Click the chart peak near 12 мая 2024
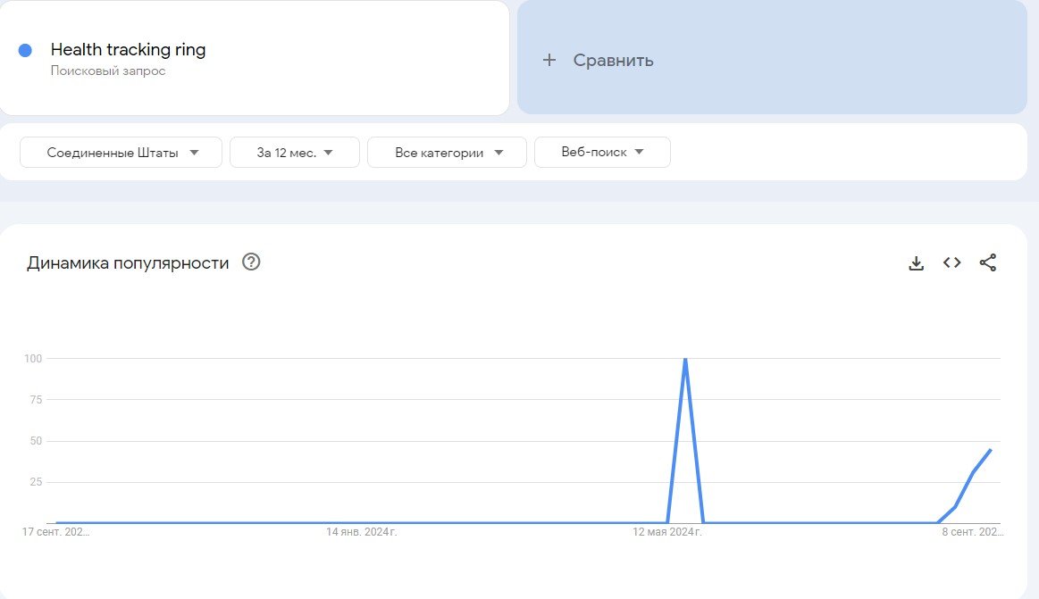The width and height of the screenshot is (1039, 599). click(x=685, y=359)
